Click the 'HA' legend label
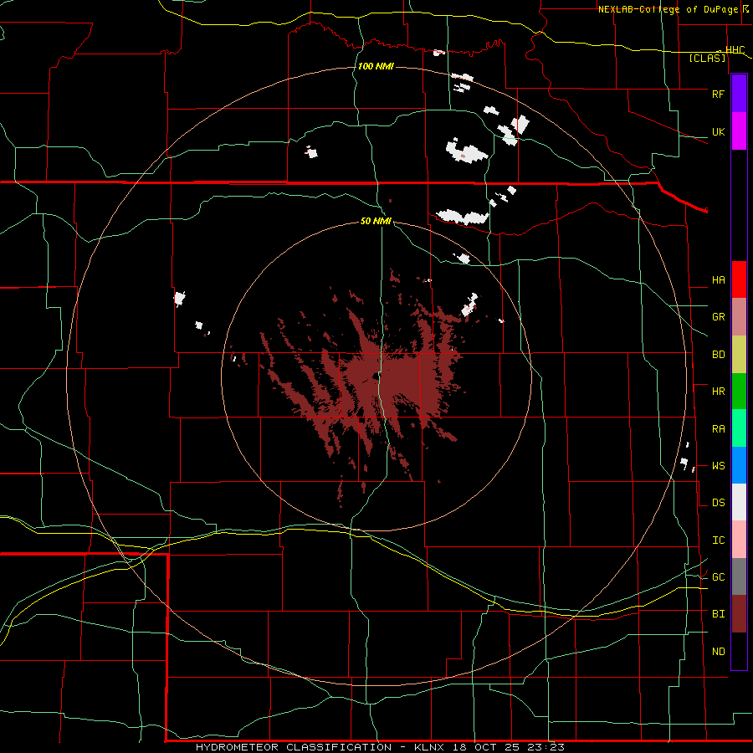This screenshot has height=753, width=753. point(718,280)
